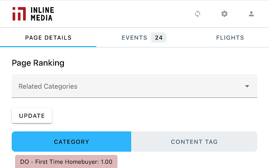Screen dimensions: 269x168
Task: Click the Events count badge showing 24
Action: click(x=158, y=38)
